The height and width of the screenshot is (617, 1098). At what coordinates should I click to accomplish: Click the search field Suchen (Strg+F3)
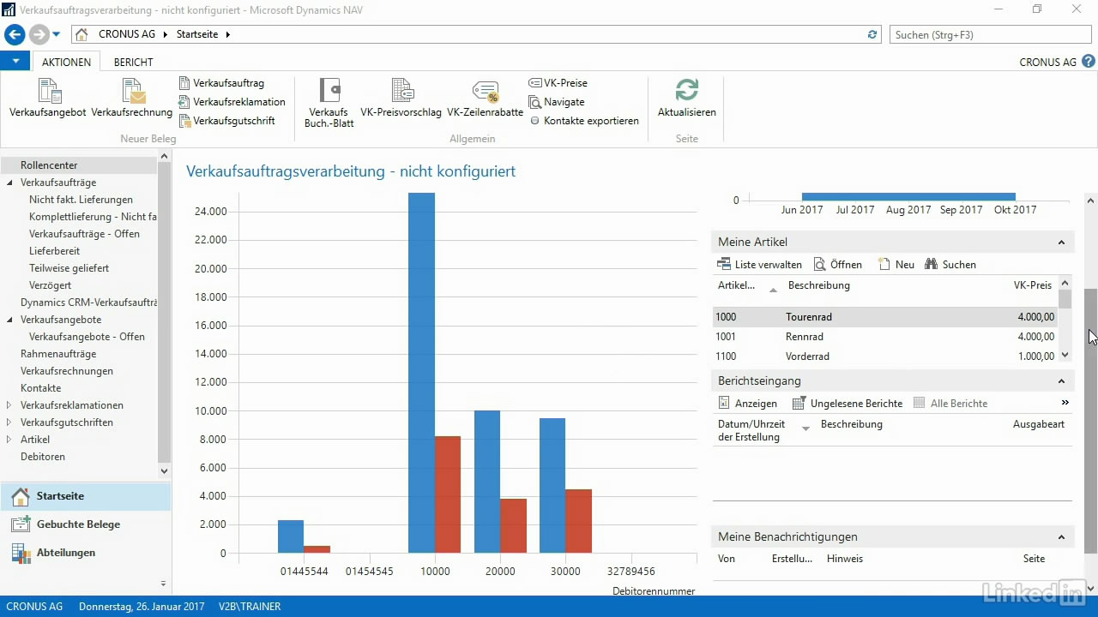point(991,35)
